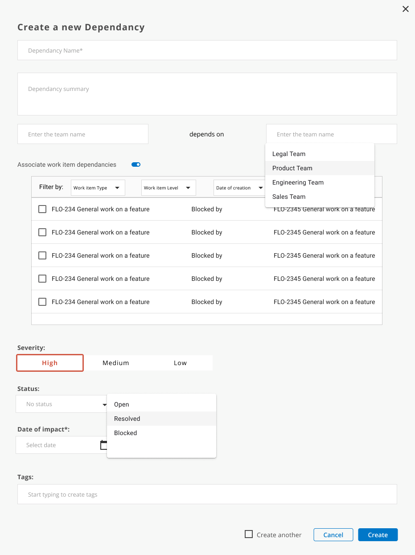Toggle Associate work item dependancies switch
This screenshot has width=415, height=555.
[136, 164]
